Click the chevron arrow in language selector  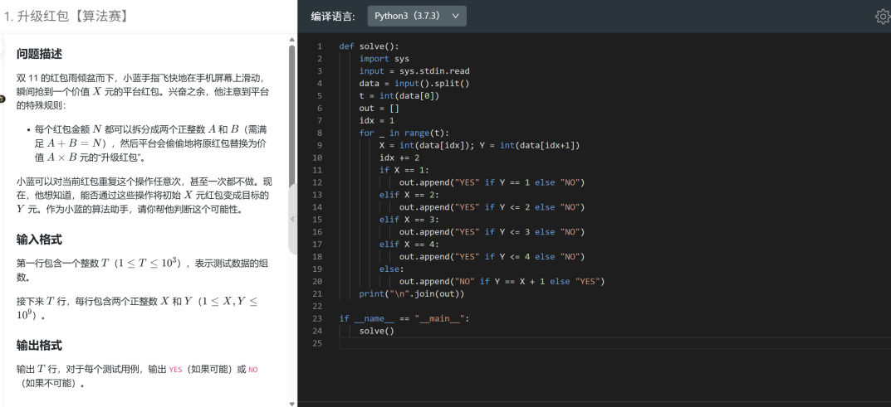tap(455, 16)
